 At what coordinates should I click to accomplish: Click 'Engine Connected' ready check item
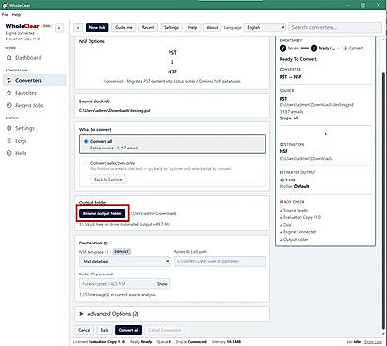[298, 232]
